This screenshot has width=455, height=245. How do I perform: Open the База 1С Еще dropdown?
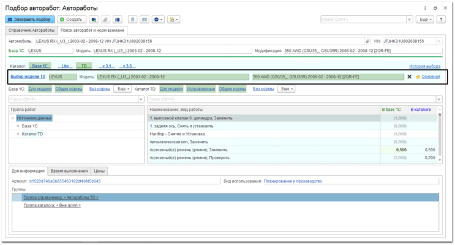point(122,89)
